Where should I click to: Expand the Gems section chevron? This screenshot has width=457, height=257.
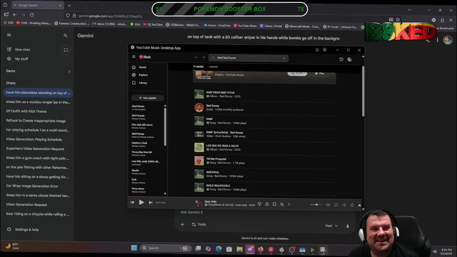click(x=69, y=71)
